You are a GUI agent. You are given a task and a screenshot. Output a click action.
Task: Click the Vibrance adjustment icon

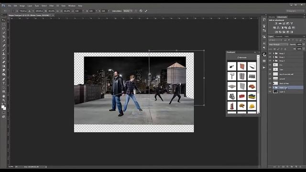[292, 23]
